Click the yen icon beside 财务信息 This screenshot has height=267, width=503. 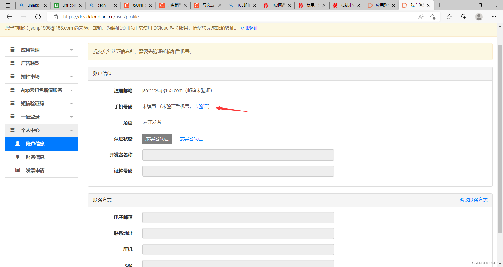point(18,157)
